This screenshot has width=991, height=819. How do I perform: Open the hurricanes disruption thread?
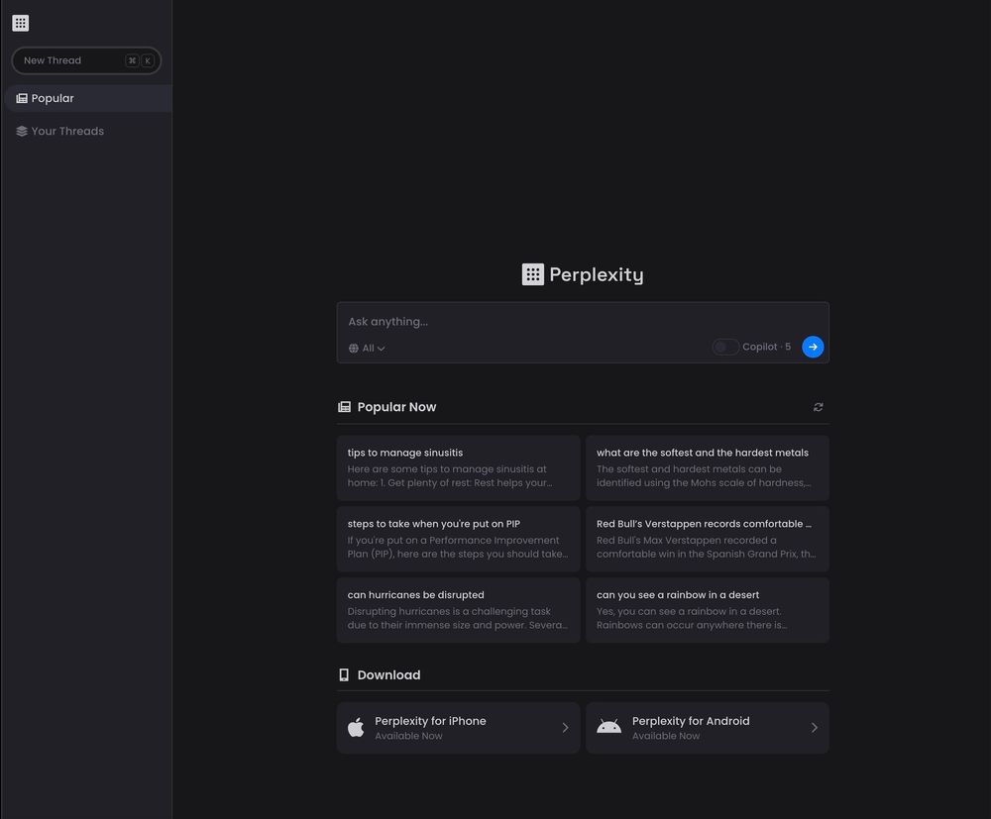coord(458,609)
